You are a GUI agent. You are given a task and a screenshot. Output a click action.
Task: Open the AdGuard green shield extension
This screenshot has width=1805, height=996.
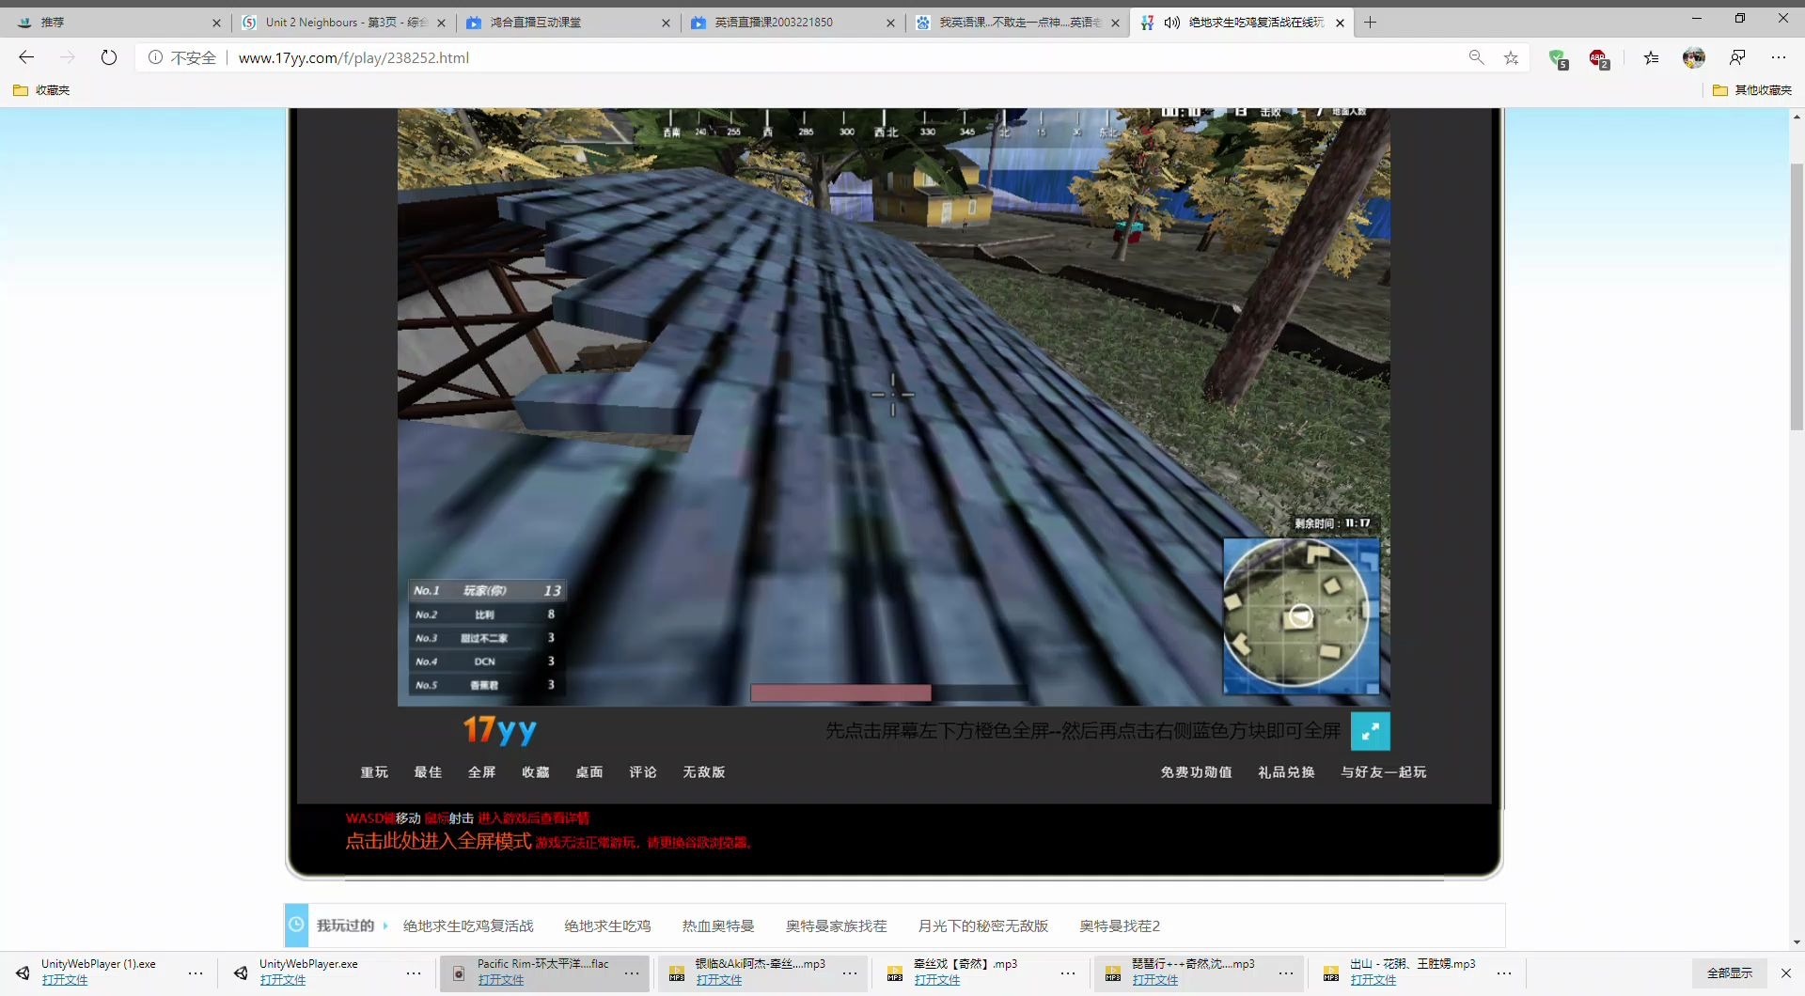pos(1558,58)
